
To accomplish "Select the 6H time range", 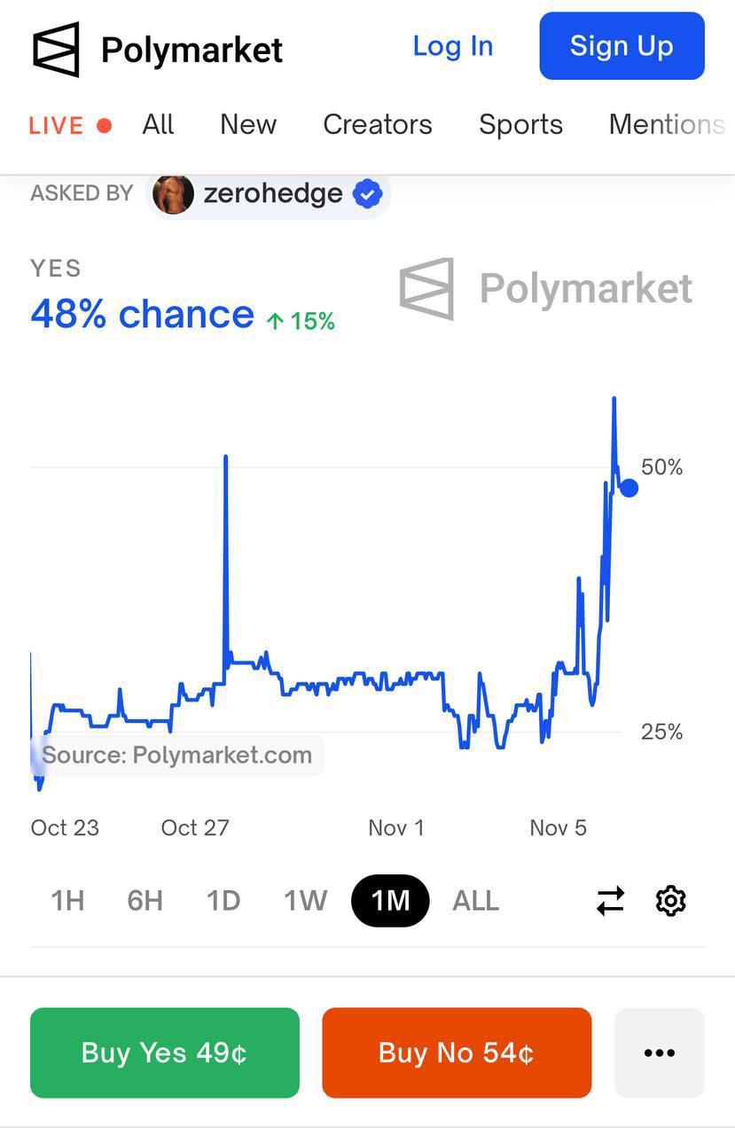I will pos(145,901).
